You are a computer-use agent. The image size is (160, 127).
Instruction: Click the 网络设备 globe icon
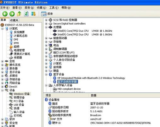coord(7,83)
